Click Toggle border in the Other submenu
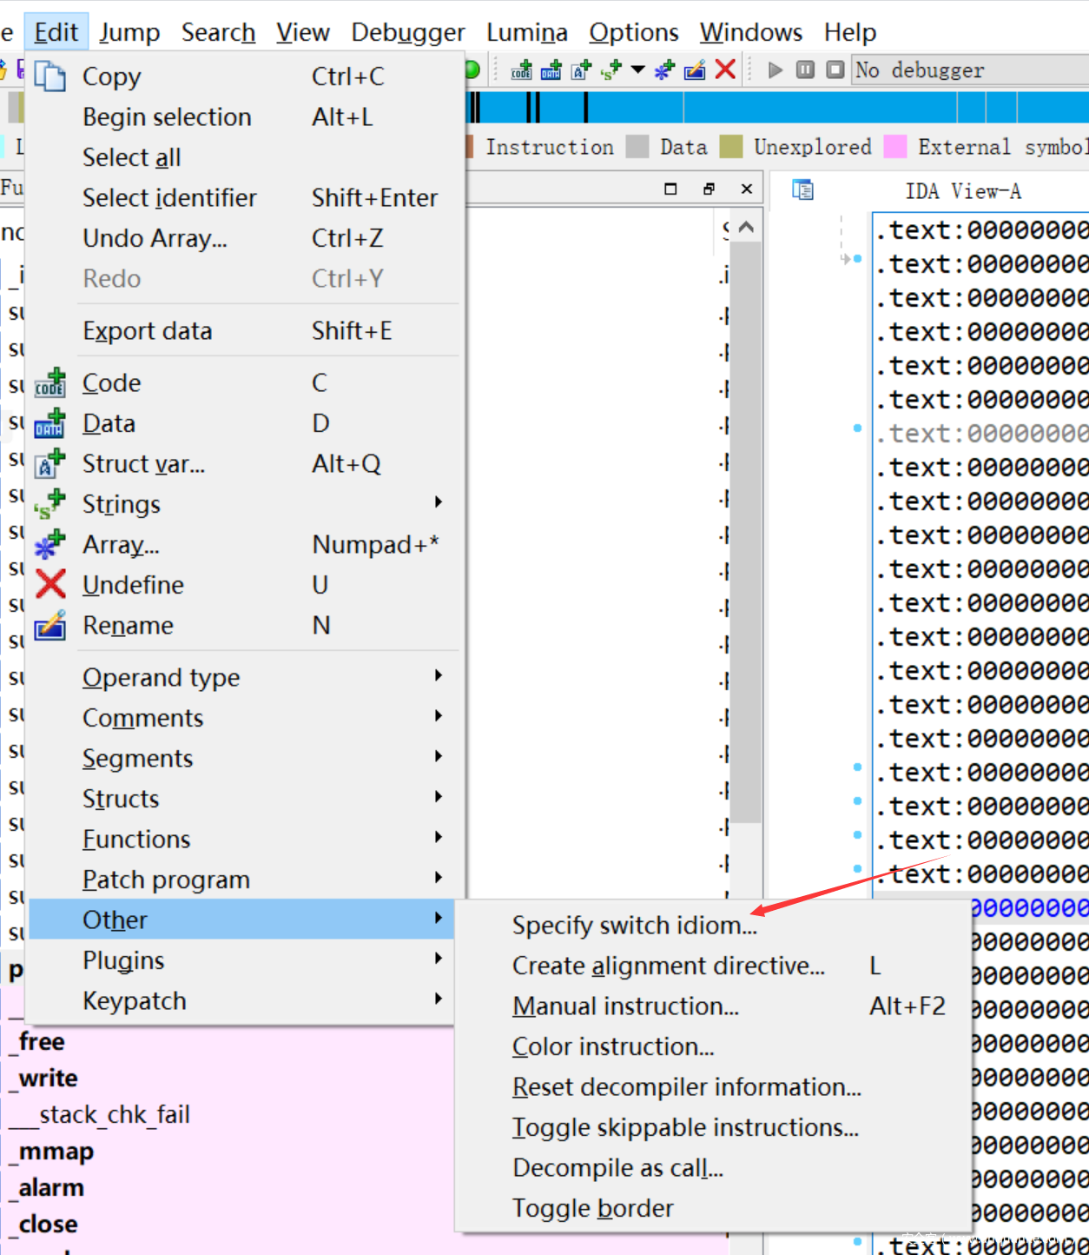Image resolution: width=1089 pixels, height=1255 pixels. [592, 1208]
